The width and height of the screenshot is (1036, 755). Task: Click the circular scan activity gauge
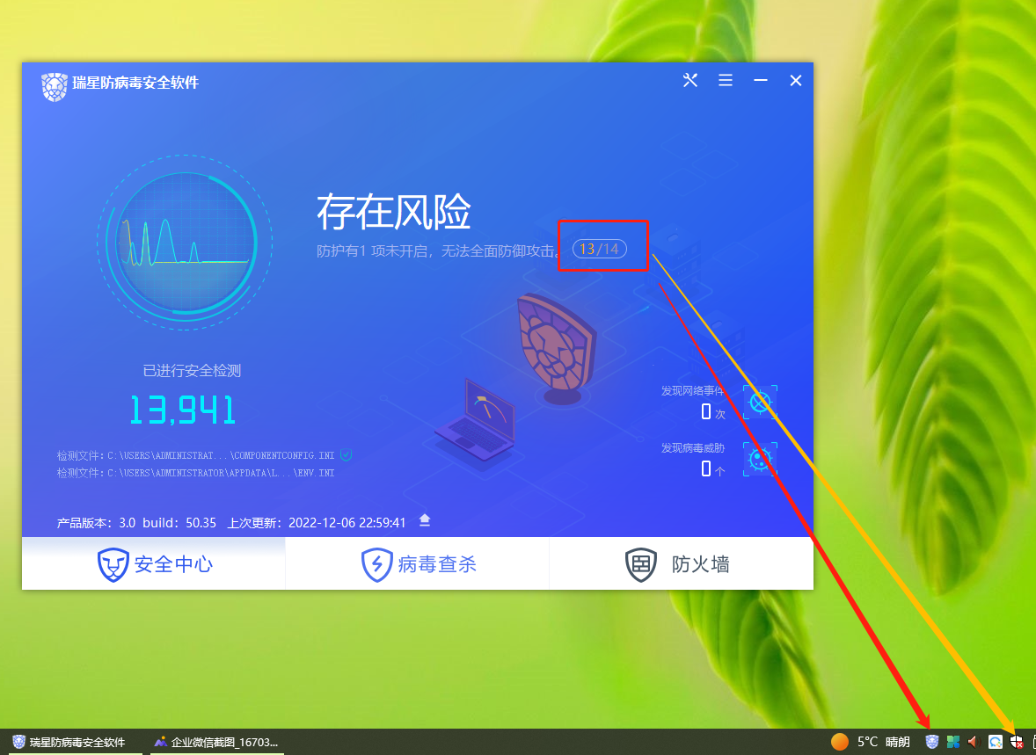click(x=186, y=243)
